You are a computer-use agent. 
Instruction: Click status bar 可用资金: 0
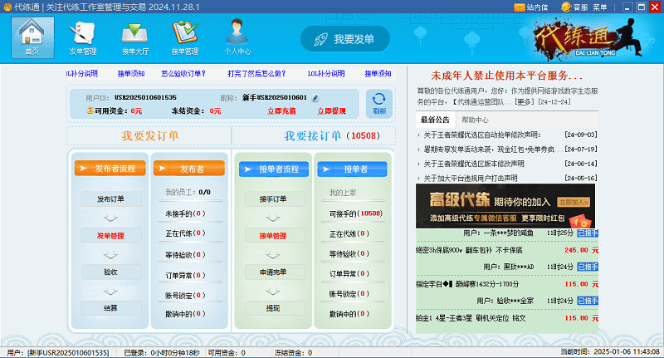227,352
